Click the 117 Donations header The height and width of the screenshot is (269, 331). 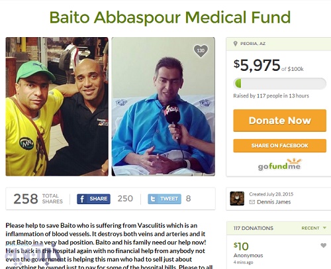(x=254, y=228)
